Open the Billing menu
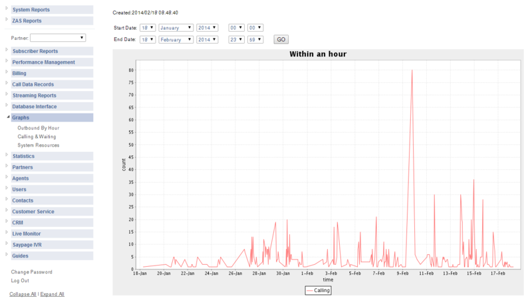Image resolution: width=532 pixels, height=304 pixels. tap(52, 73)
